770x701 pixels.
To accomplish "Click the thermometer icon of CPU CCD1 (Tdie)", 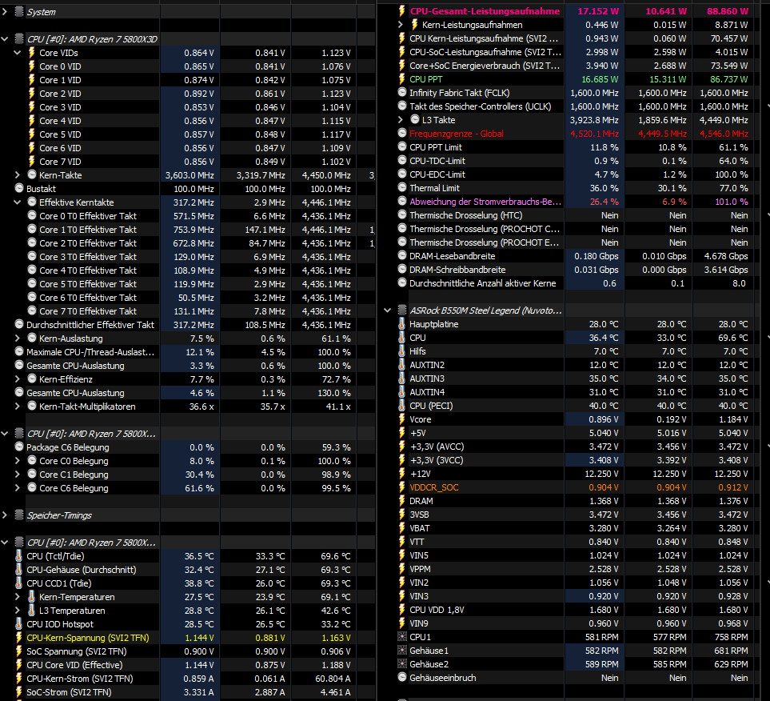I will coord(19,583).
